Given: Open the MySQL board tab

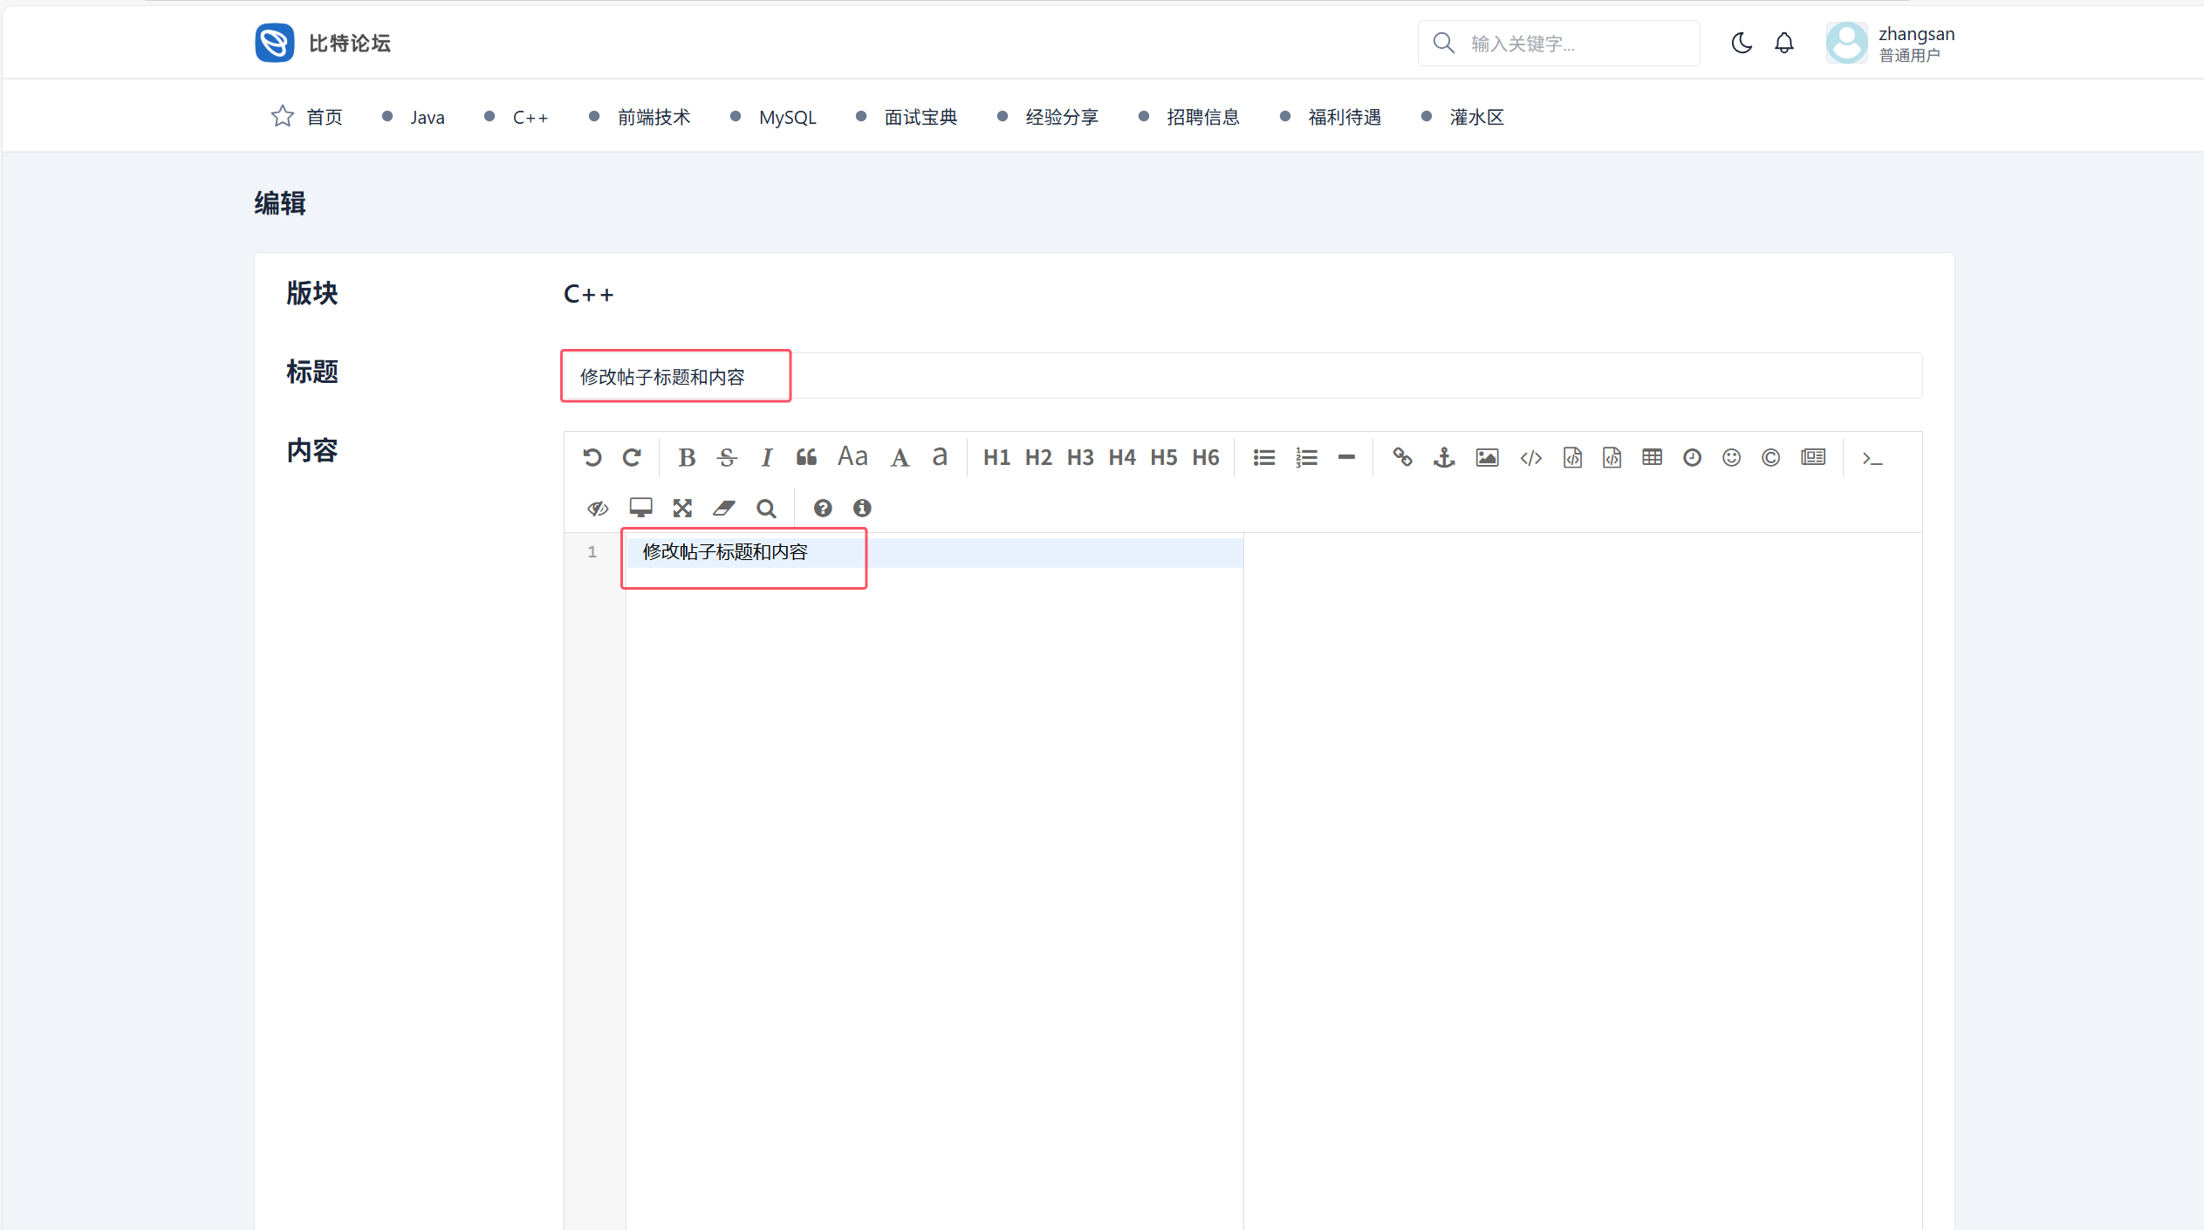Looking at the screenshot, I should coord(787,117).
